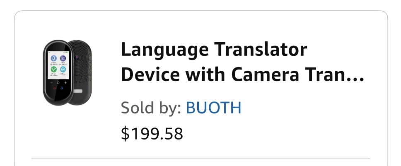Click the "Sold by:" label
The width and height of the screenshot is (401, 166).
(x=151, y=108)
